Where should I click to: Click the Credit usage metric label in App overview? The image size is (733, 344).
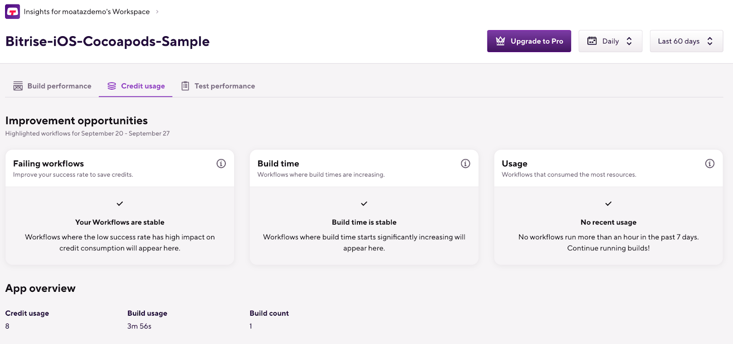coord(27,313)
